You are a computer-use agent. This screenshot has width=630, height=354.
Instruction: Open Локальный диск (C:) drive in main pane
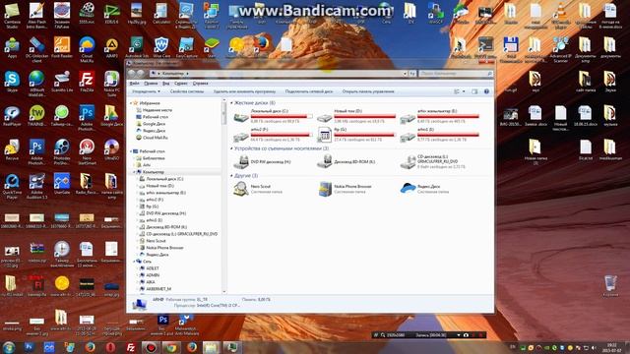click(x=274, y=116)
